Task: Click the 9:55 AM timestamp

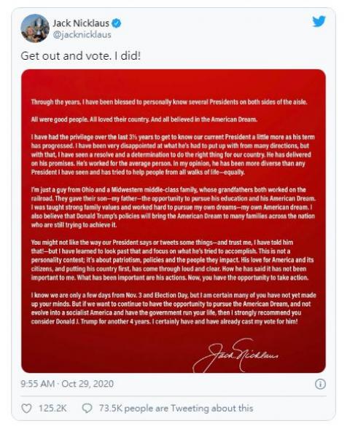Action: [38, 384]
